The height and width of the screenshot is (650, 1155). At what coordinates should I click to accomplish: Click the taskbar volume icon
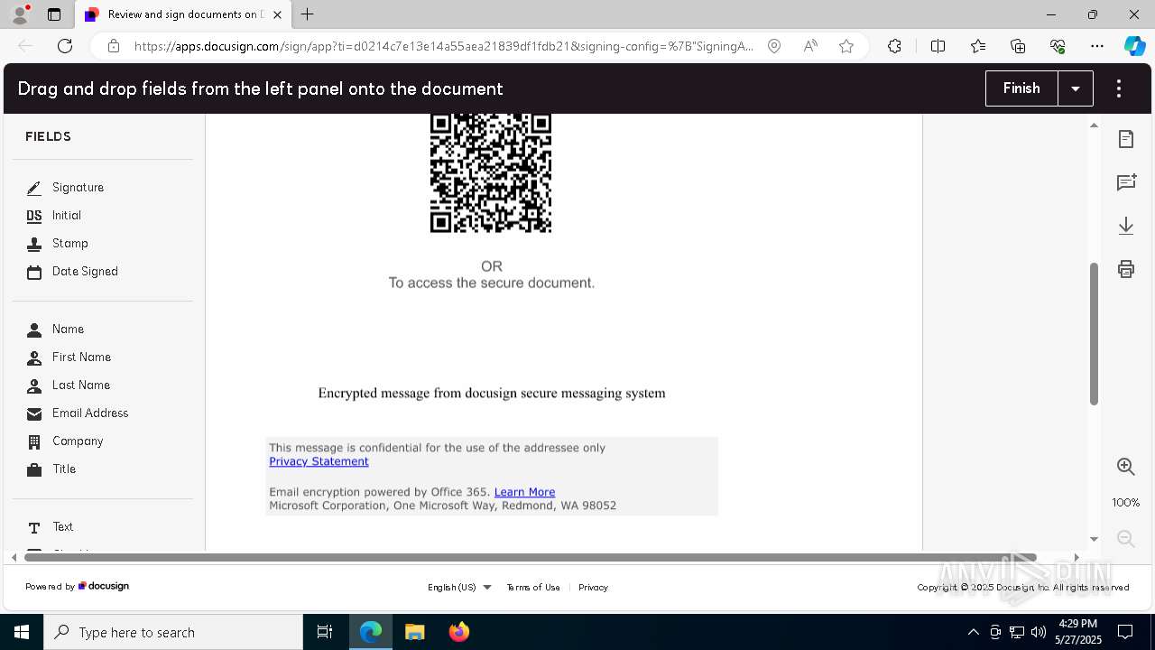click(1039, 632)
